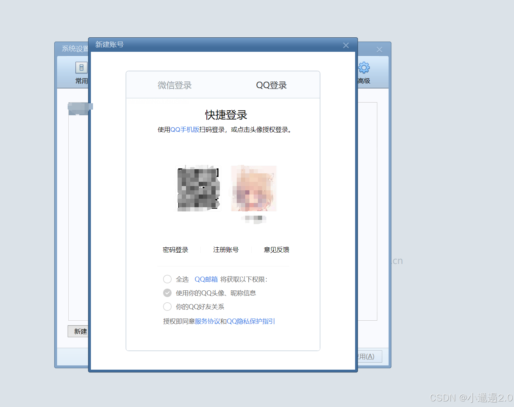Screen dimensions: 514x407
Task: Switch to the 微信登录 tab
Action: coord(174,85)
